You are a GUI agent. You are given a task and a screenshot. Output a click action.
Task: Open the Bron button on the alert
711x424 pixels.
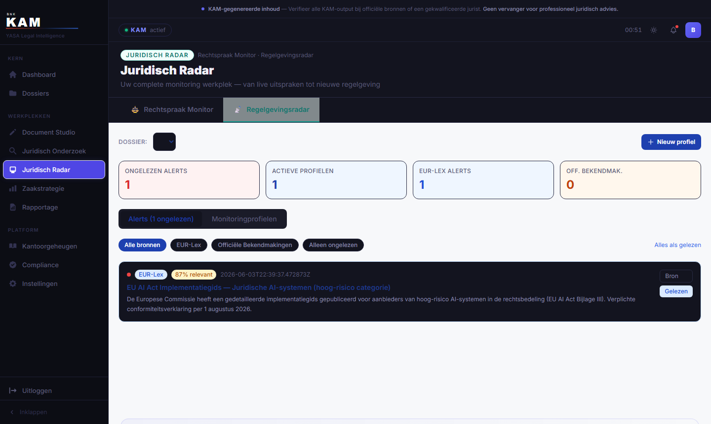[x=676, y=276]
